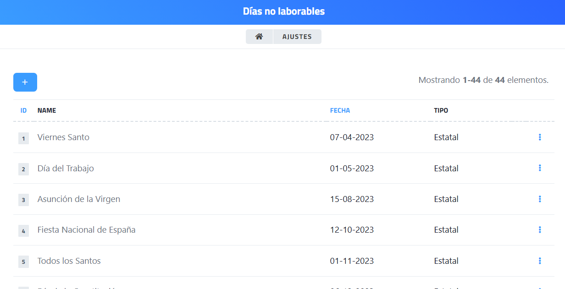Open actions menu for Asunción de la Virgen
The image size is (565, 289).
(540, 199)
